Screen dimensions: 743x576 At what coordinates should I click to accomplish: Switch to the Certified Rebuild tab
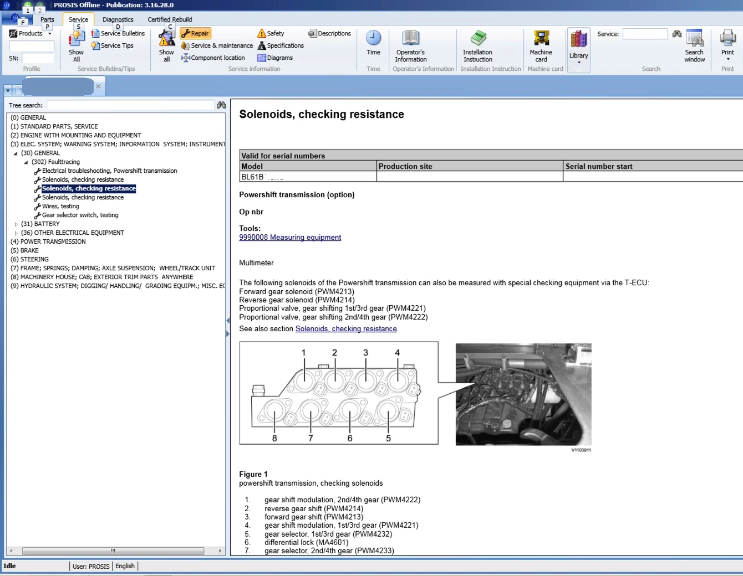pyautogui.click(x=170, y=19)
